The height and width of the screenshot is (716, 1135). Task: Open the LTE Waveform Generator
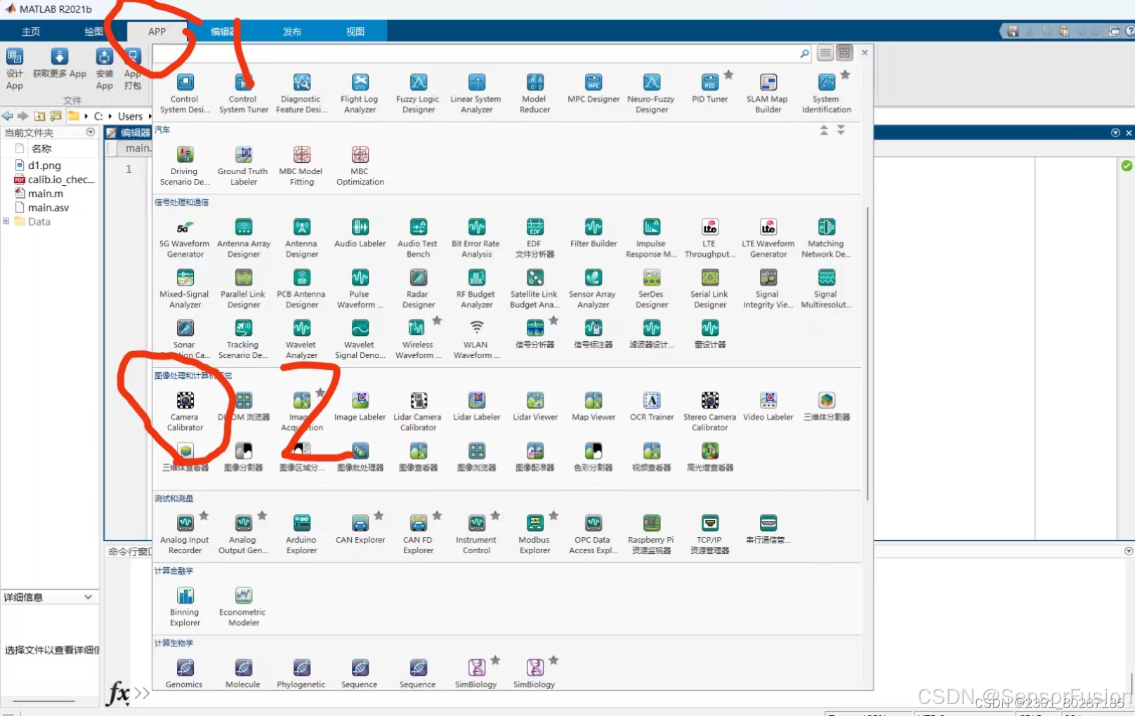pos(768,237)
